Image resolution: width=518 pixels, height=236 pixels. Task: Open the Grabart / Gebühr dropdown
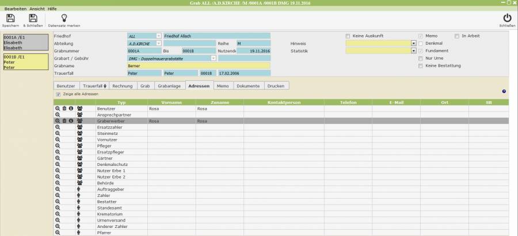tap(213, 58)
